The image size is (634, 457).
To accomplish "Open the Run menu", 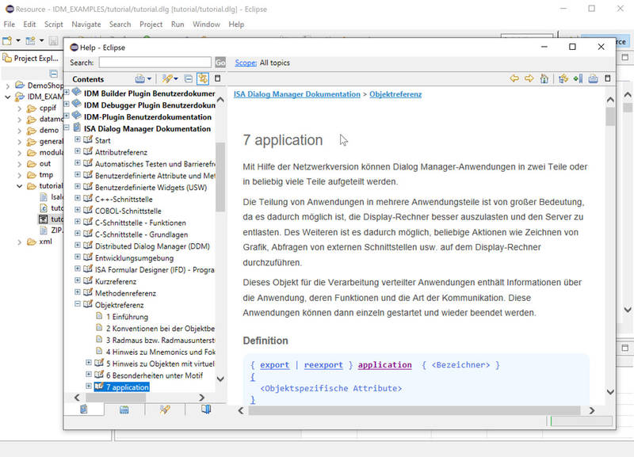I will [178, 25].
